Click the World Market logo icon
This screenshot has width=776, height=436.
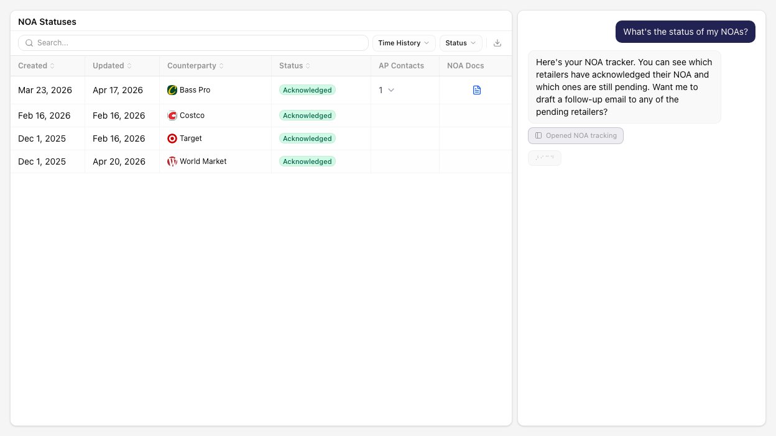pos(172,161)
